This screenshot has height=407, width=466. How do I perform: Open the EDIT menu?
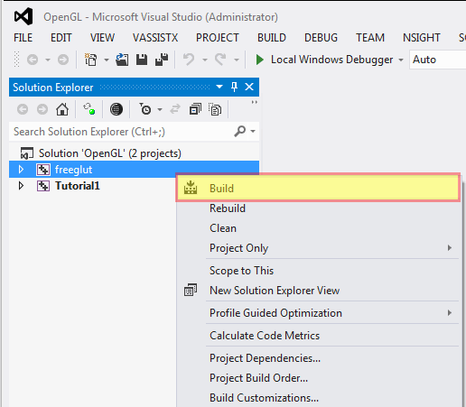[61, 38]
